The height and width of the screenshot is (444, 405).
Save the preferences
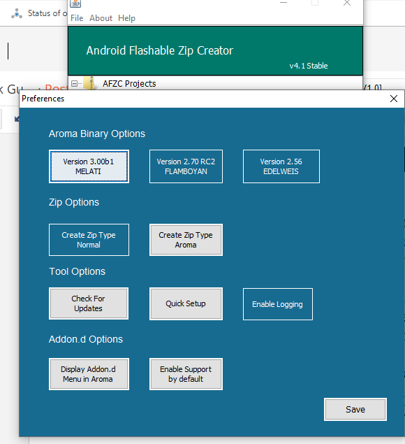tap(355, 410)
